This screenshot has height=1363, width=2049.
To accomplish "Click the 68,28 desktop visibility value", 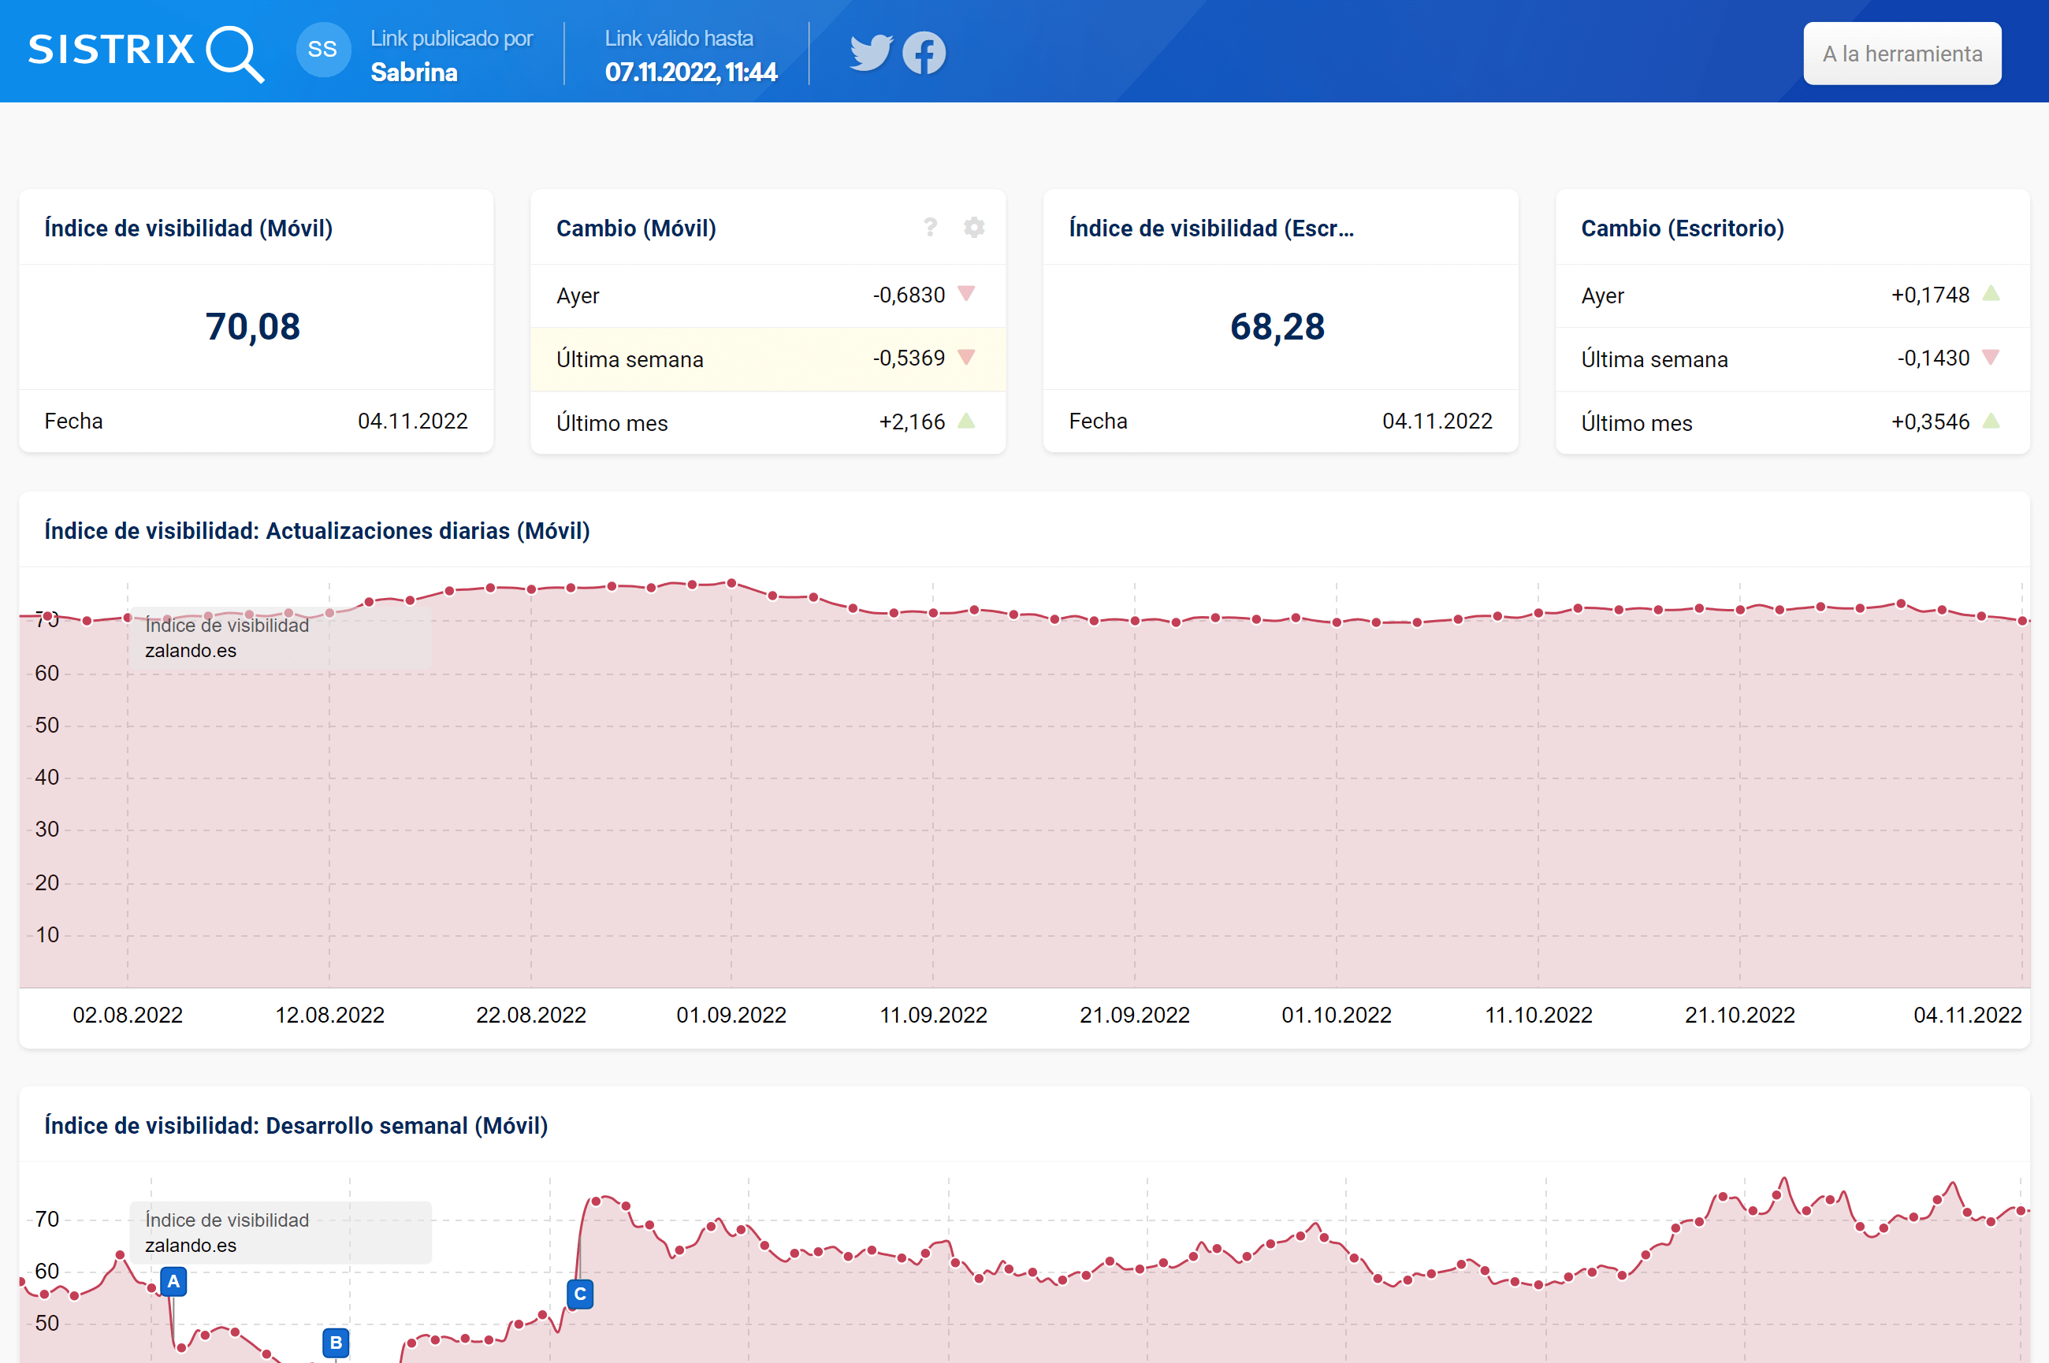I will [x=1277, y=327].
